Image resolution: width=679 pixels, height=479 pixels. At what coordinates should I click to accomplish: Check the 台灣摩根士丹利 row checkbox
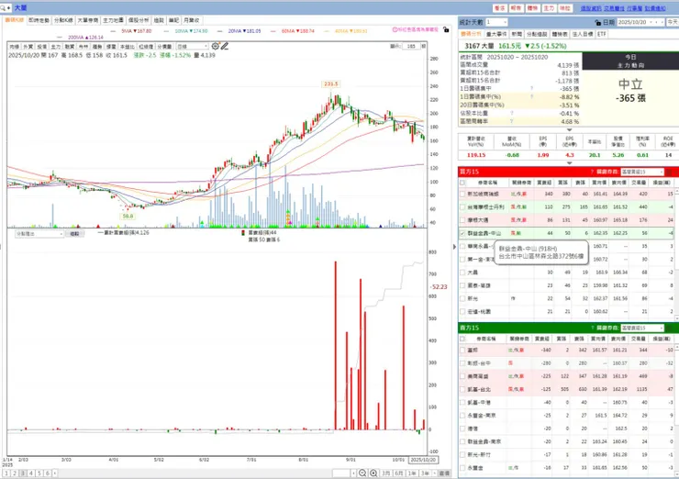462,207
